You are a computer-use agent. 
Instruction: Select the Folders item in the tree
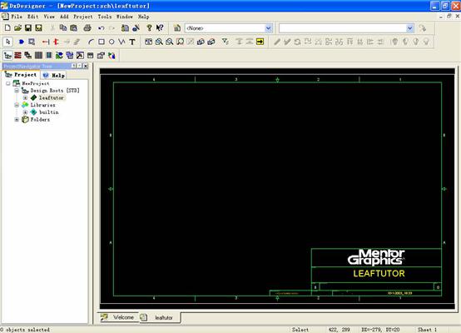(x=40, y=119)
